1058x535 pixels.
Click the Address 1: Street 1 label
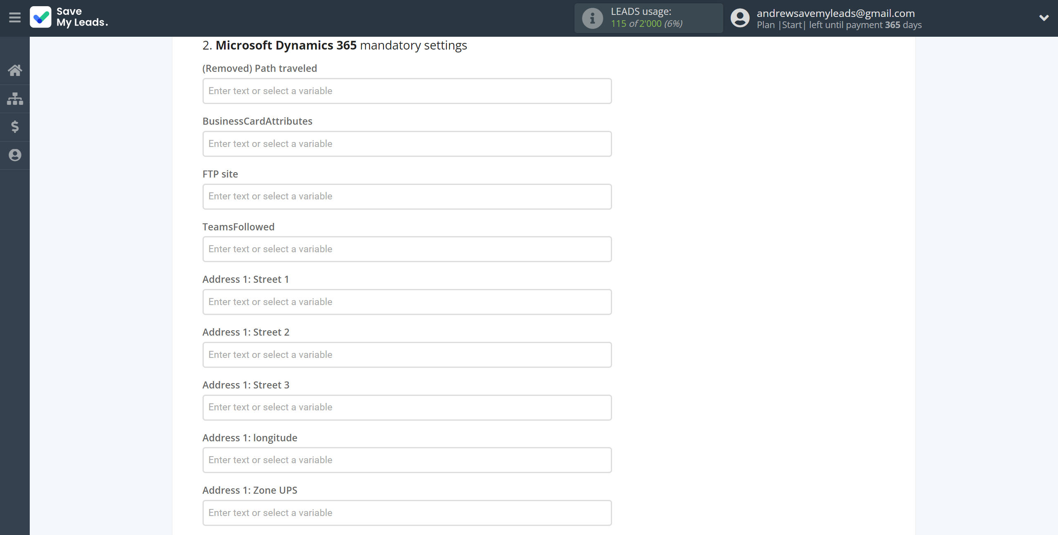[x=246, y=279]
